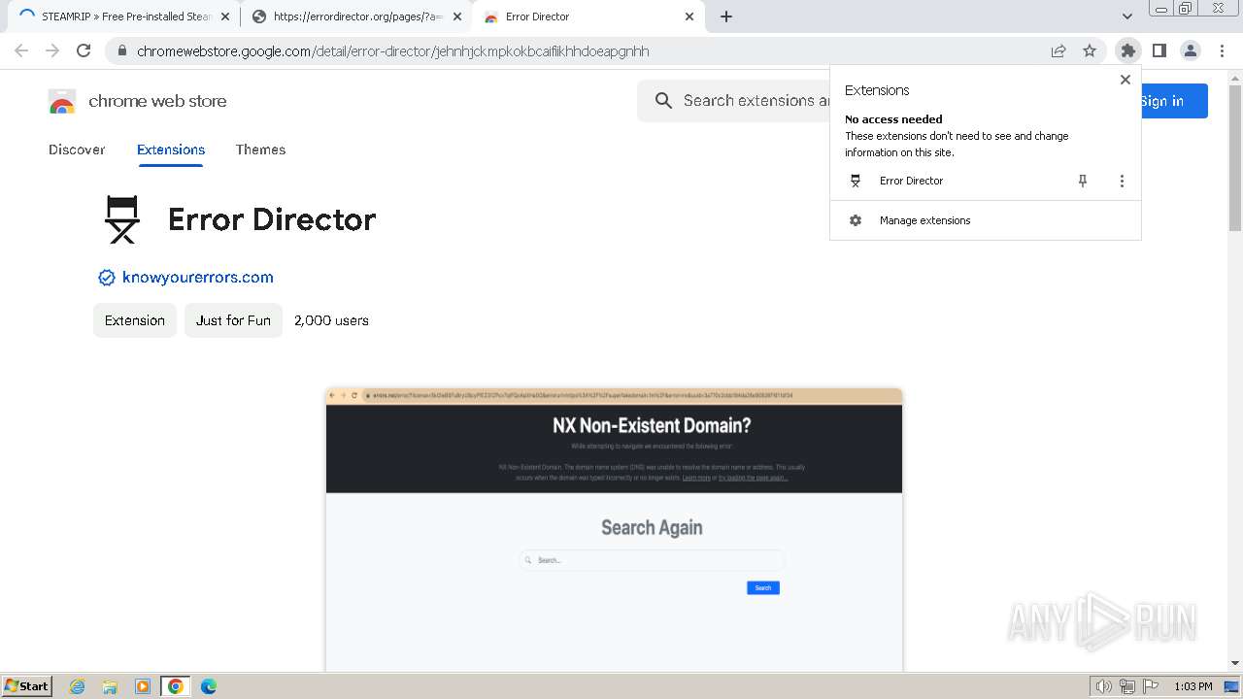Click the browser forward arrow
Image resolution: width=1243 pixels, height=699 pixels.
click(x=52, y=50)
